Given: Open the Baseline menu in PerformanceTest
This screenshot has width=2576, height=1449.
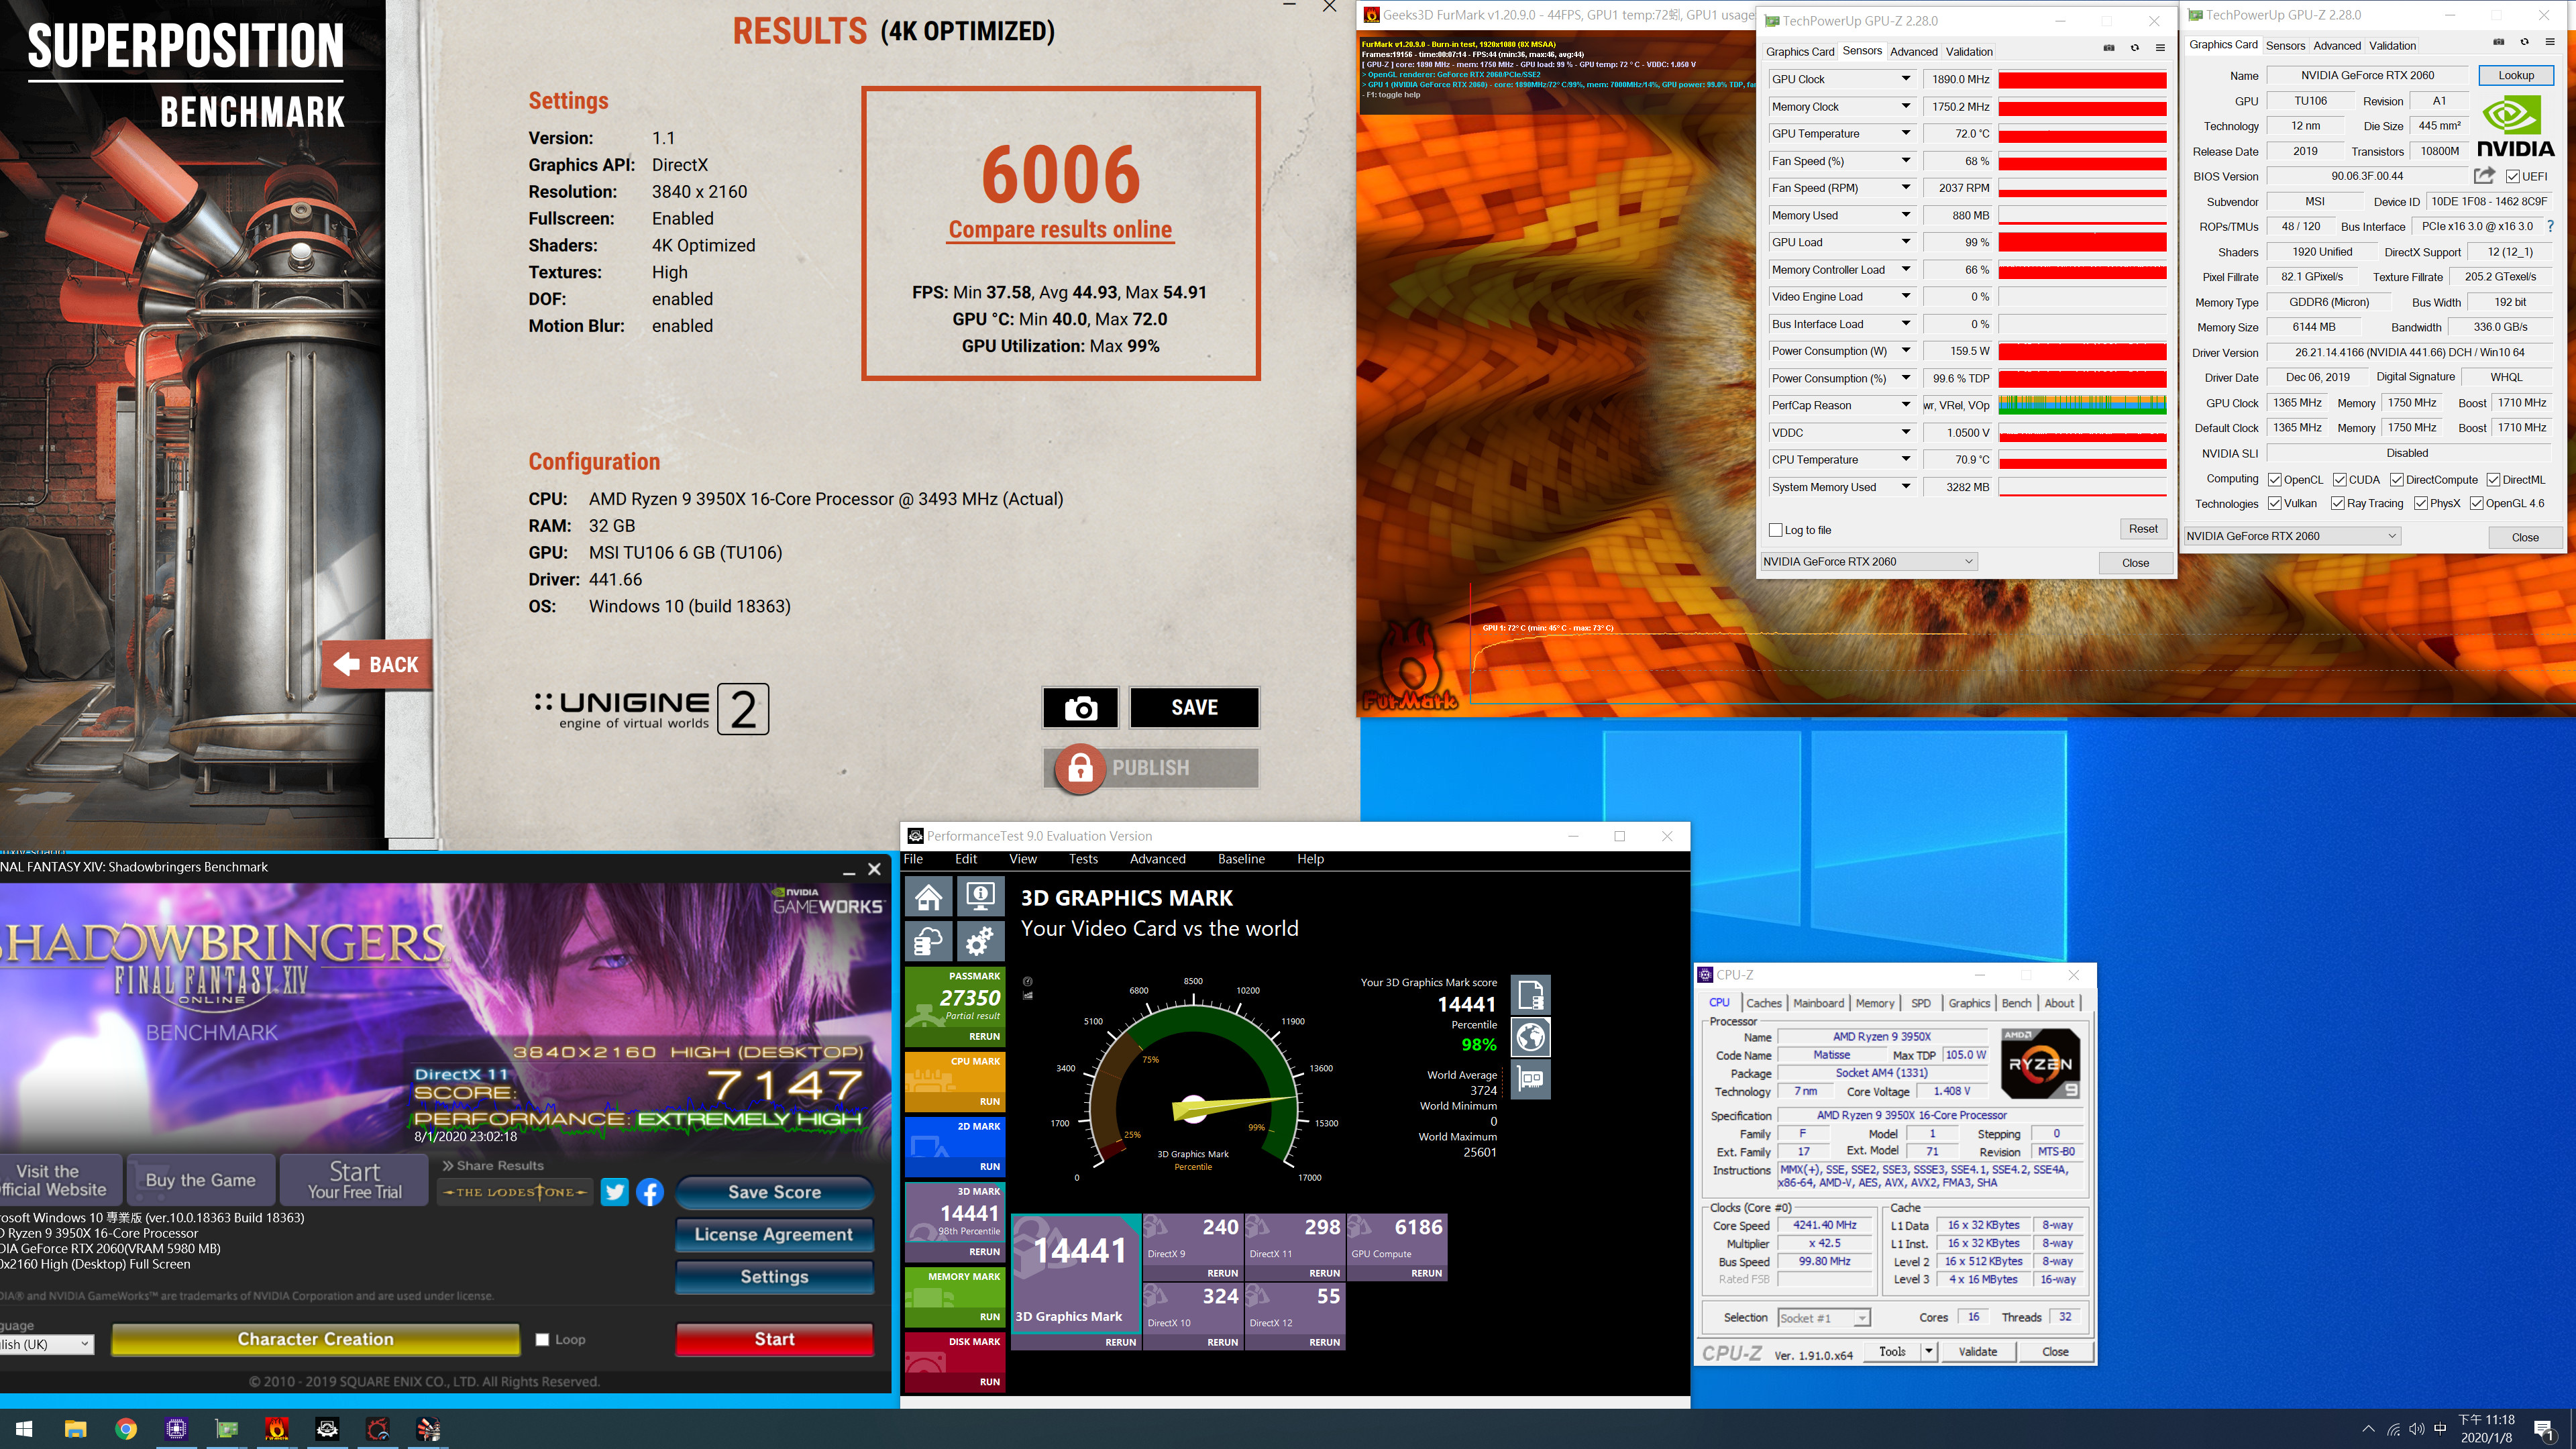Looking at the screenshot, I should [1241, 859].
